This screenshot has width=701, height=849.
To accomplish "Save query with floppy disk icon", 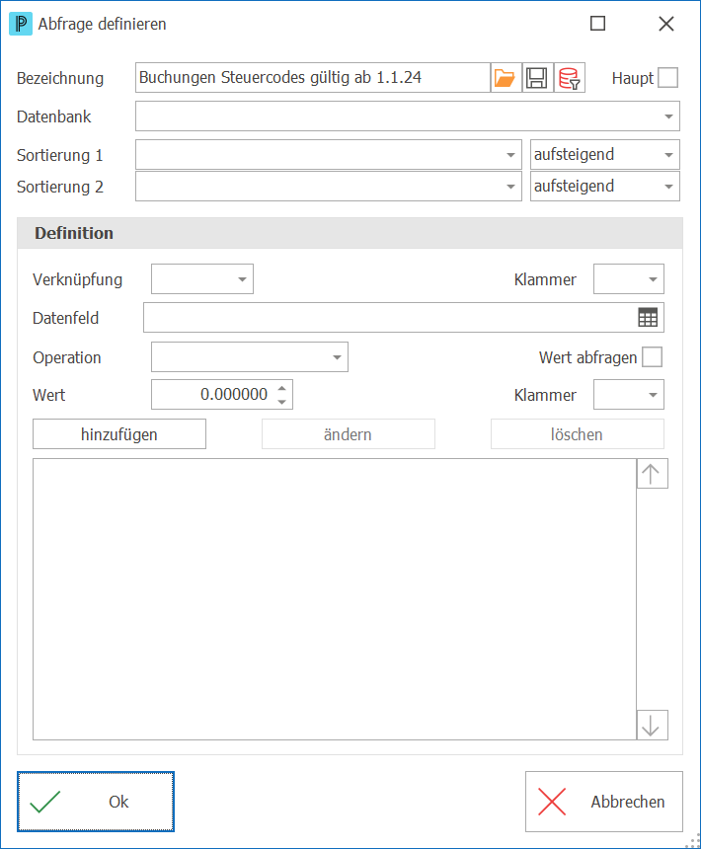I will (x=537, y=78).
